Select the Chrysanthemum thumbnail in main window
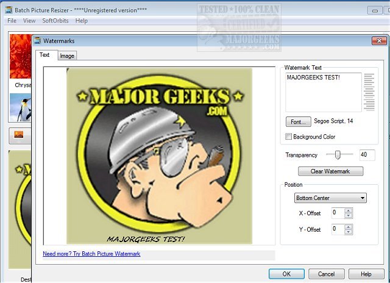 [20, 57]
